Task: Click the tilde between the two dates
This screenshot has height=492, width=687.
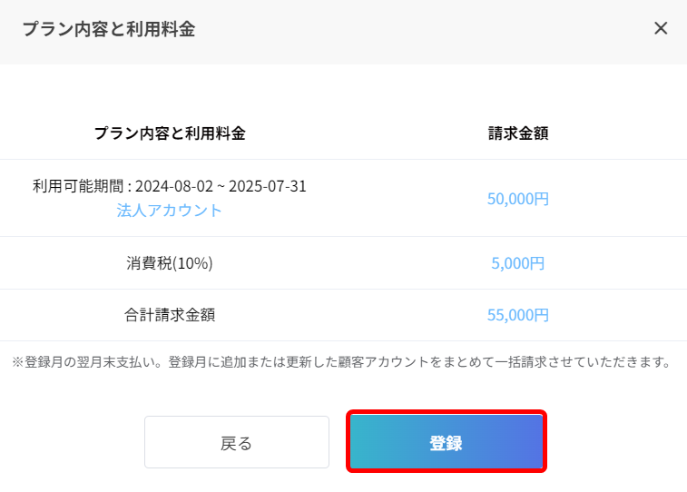Action: [x=221, y=186]
